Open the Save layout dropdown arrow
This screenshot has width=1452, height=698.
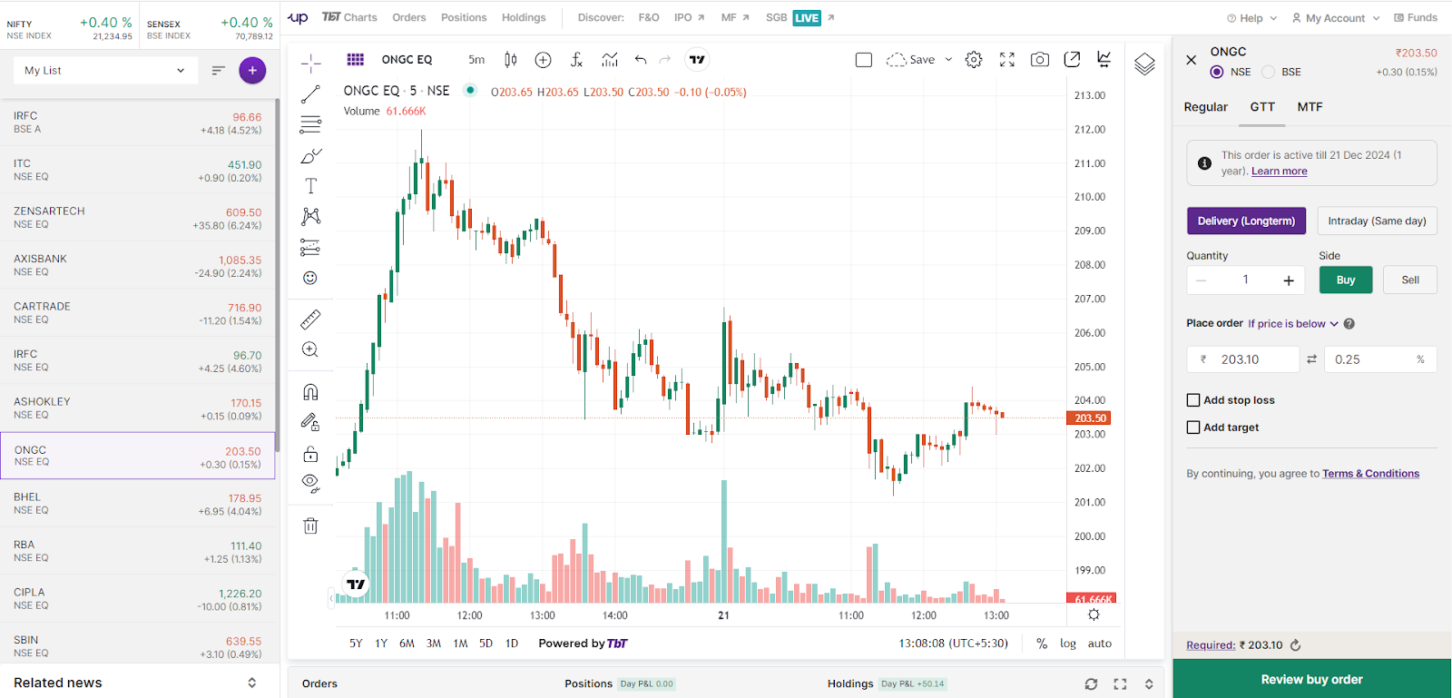tap(948, 60)
